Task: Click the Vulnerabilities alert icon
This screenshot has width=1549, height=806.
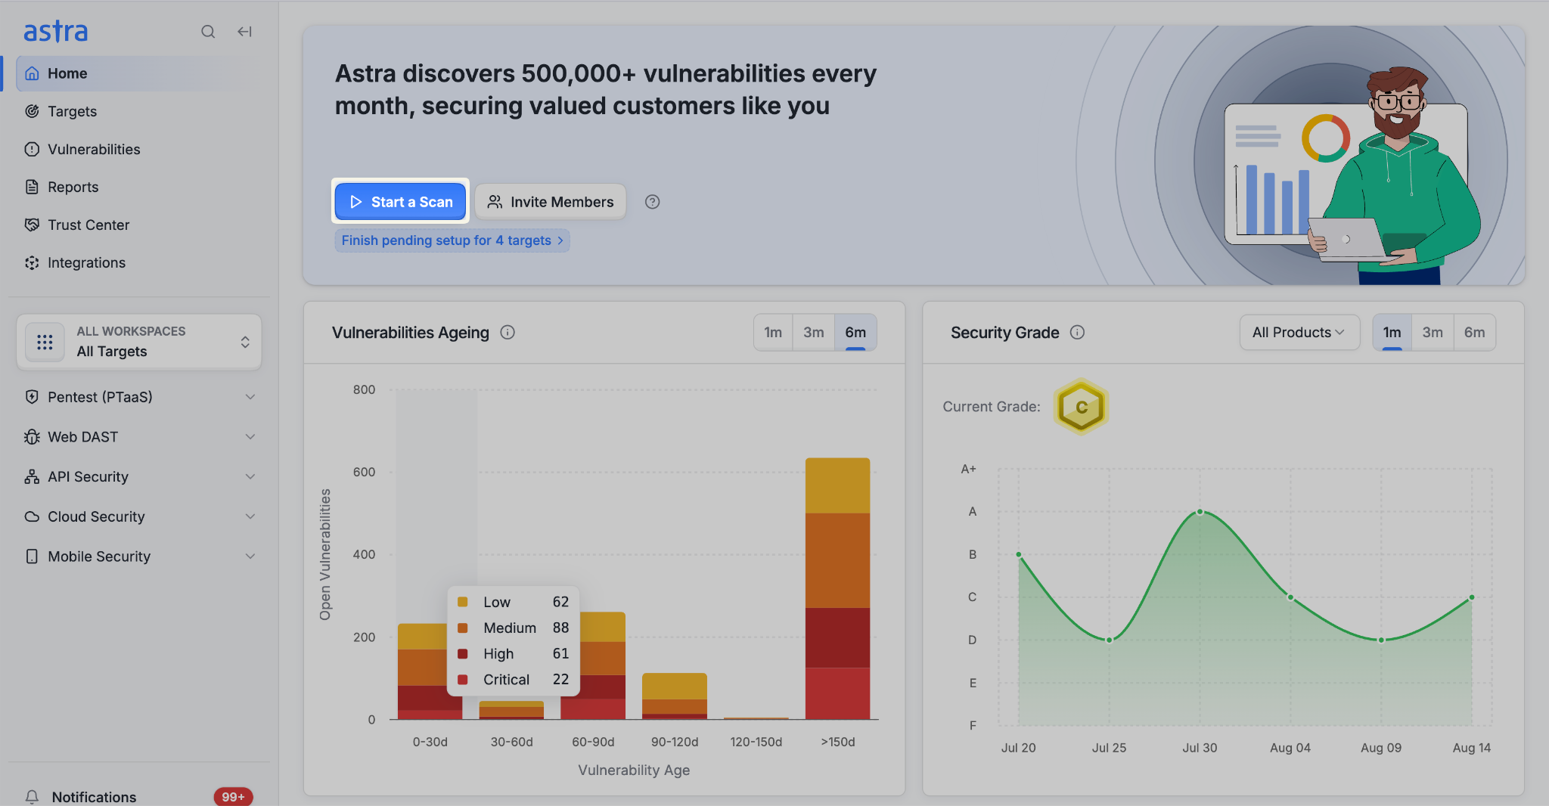Action: pos(32,149)
